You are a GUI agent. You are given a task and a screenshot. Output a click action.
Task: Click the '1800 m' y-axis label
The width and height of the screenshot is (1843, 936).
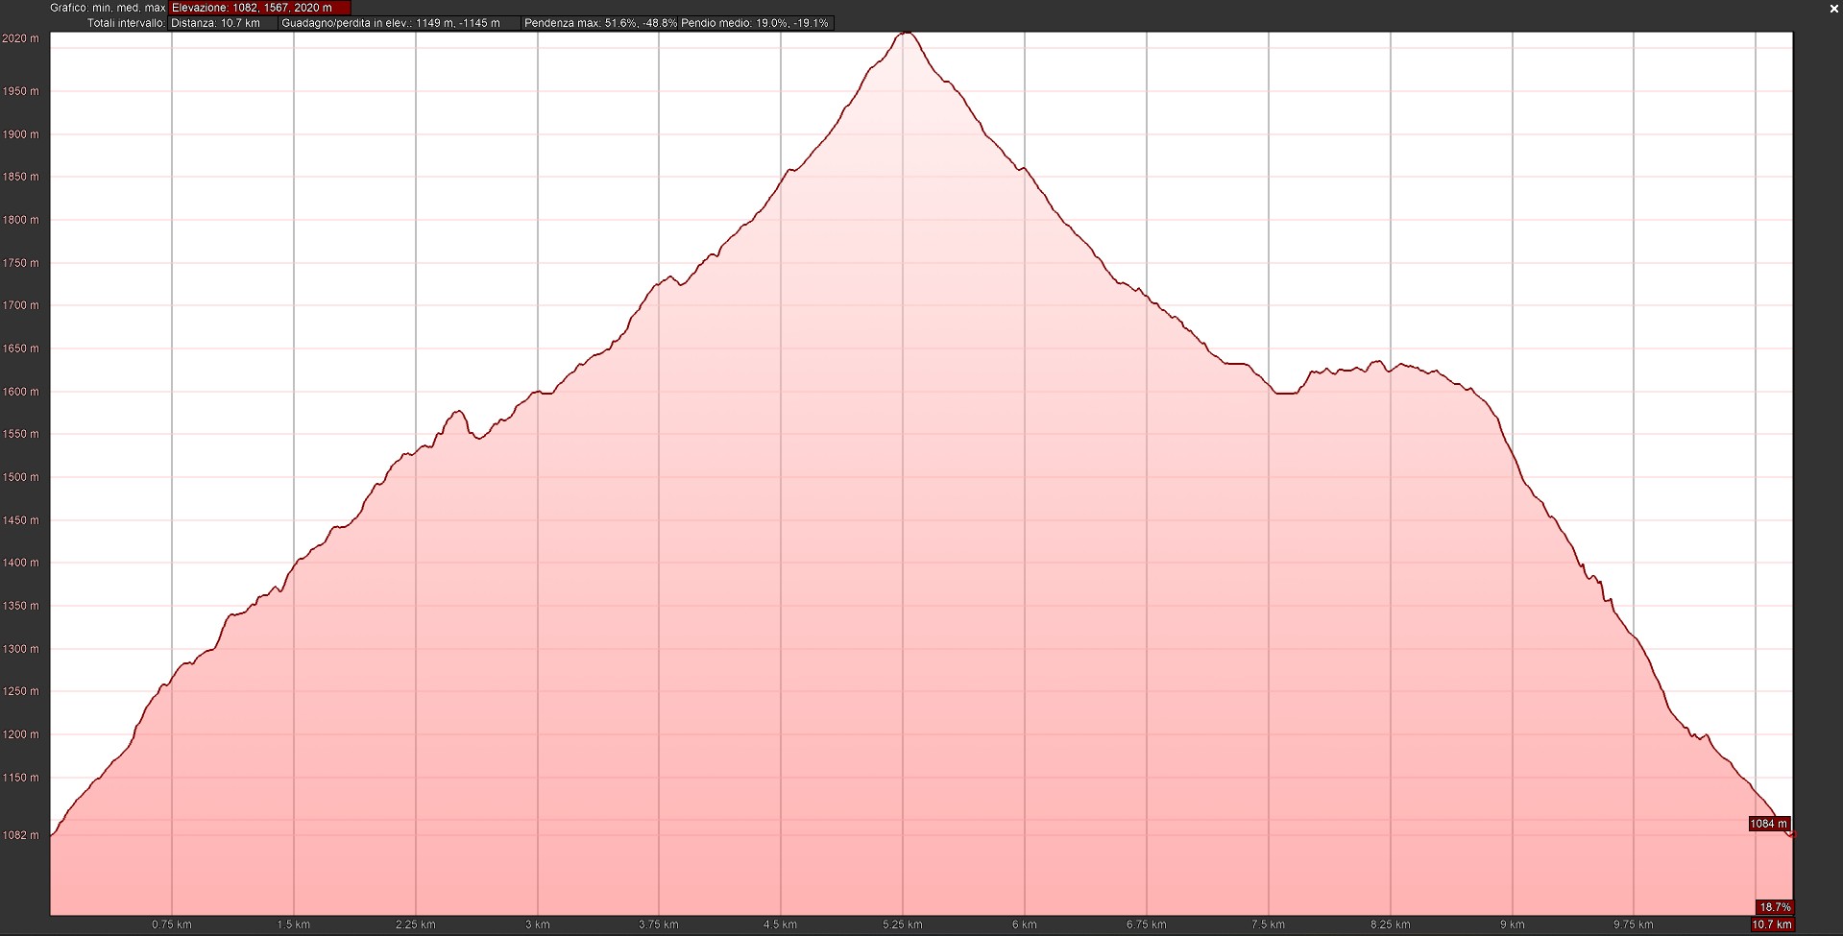[x=20, y=220]
